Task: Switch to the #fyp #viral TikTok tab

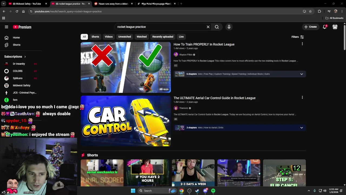Action: click(x=156, y=4)
